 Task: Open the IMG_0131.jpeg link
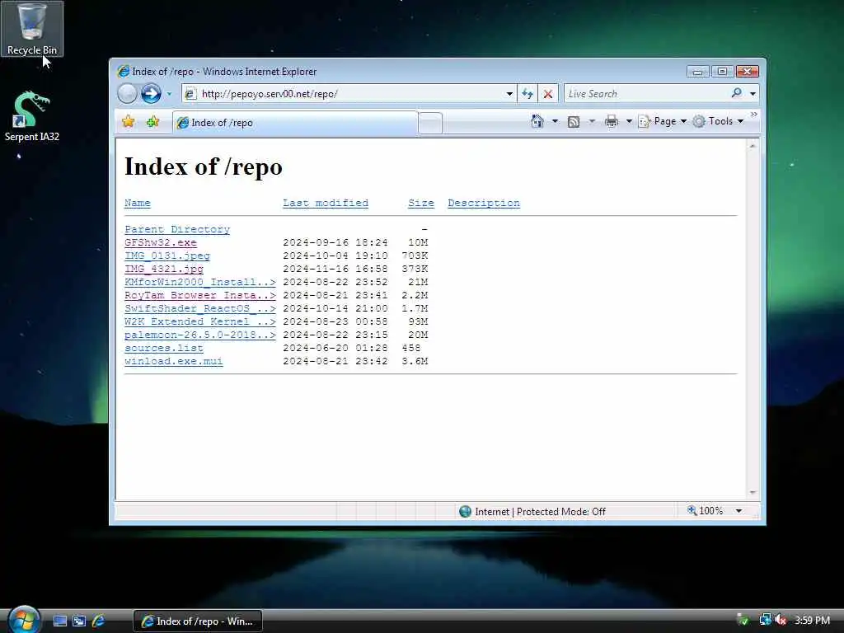tap(166, 256)
